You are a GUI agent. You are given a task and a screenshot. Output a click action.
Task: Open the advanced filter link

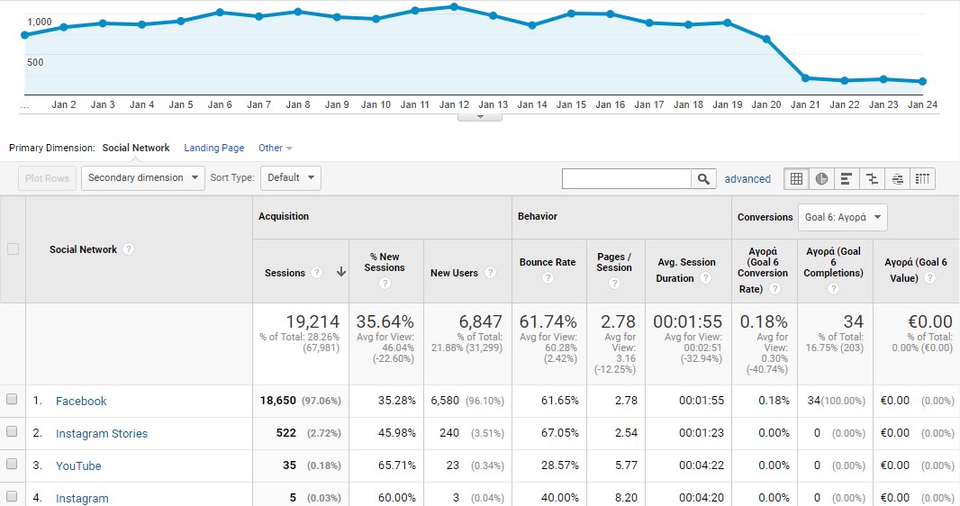747,179
